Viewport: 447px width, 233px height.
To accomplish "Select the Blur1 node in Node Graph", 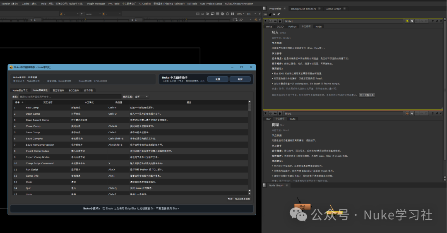I will pyautogui.click(x=303, y=207).
